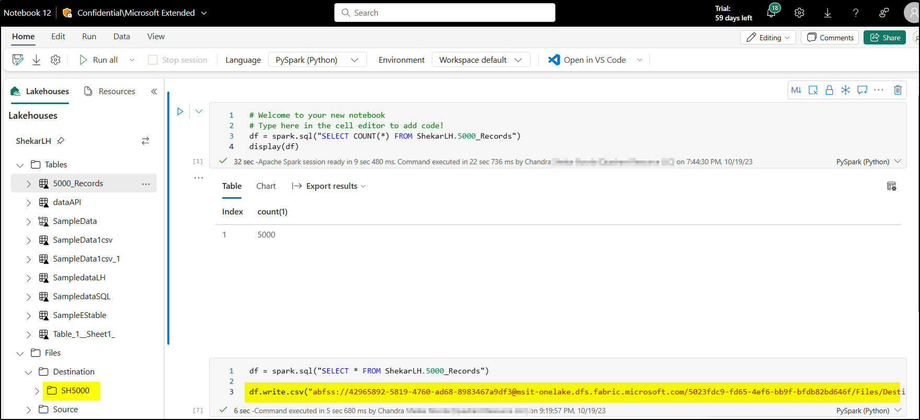Viewport: 920px width, 420px height.
Task: Click the save notebook icon in the toolbar
Action: click(x=18, y=60)
